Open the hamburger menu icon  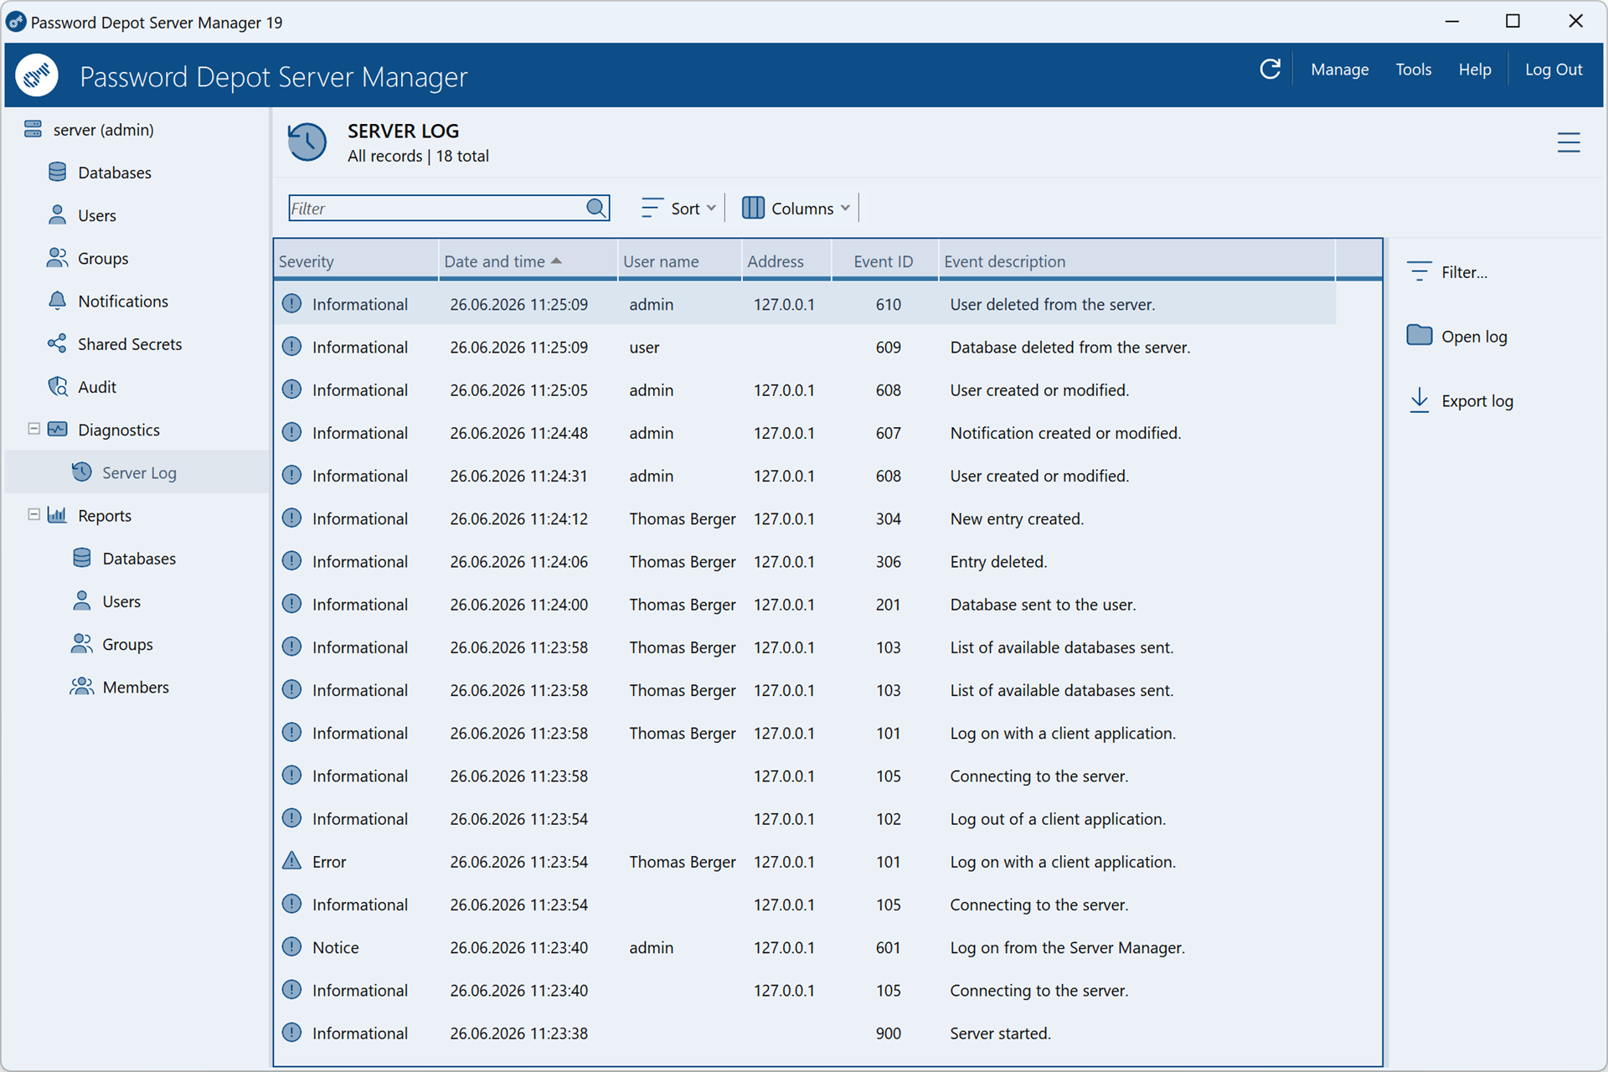[1569, 142]
